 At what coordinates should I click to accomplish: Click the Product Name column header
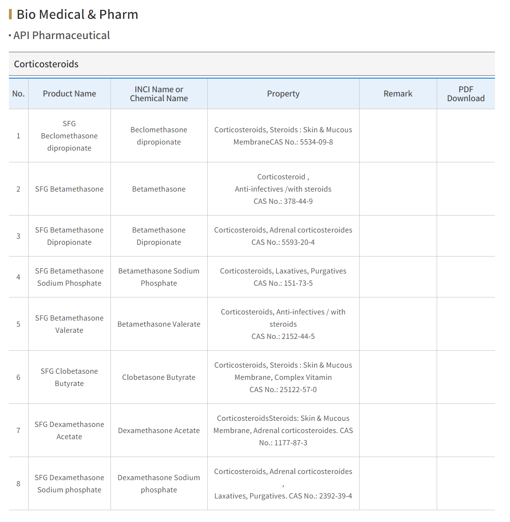pos(70,94)
